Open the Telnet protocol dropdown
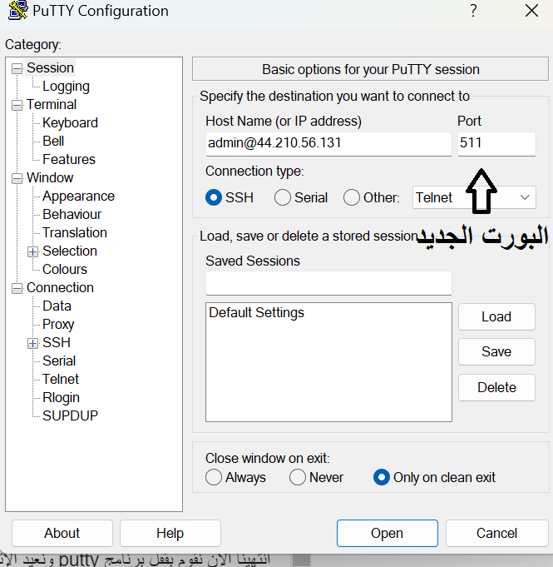Screen dimensions: 553x567 (474, 197)
